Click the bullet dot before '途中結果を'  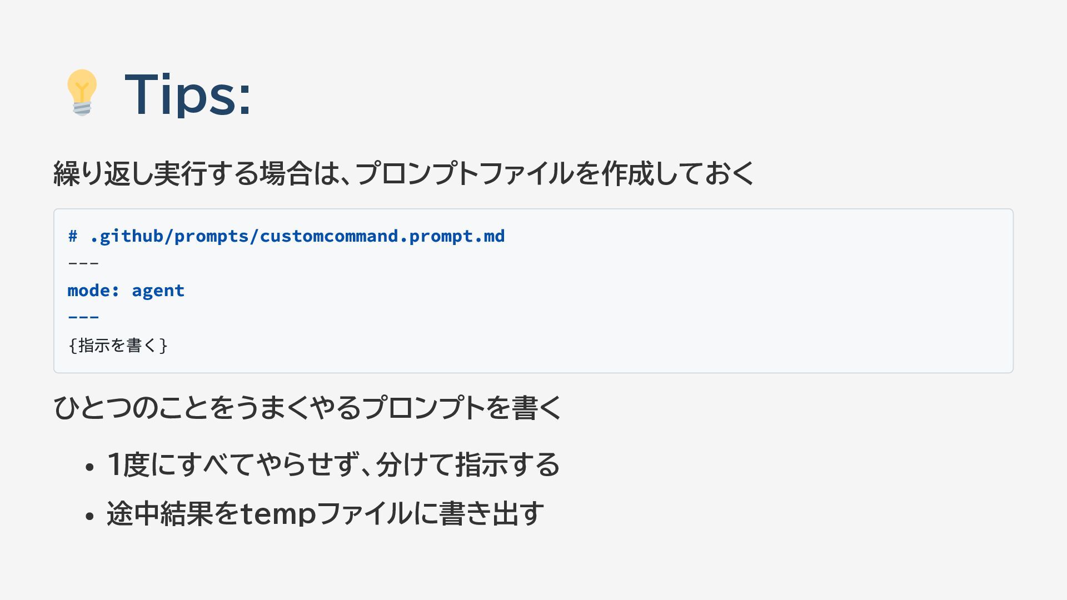pos(89,516)
